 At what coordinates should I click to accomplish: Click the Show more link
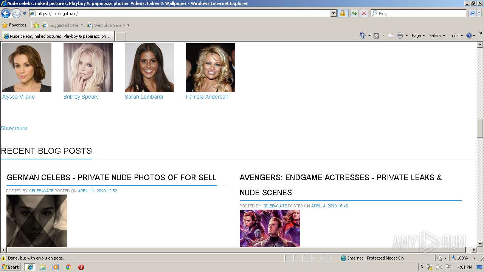click(x=14, y=128)
